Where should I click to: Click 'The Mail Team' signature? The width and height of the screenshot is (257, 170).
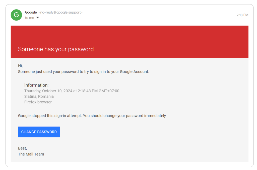[31, 154]
